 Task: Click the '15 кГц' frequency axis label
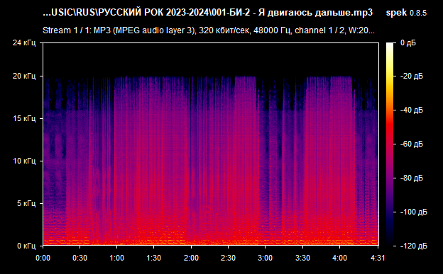tap(25, 118)
